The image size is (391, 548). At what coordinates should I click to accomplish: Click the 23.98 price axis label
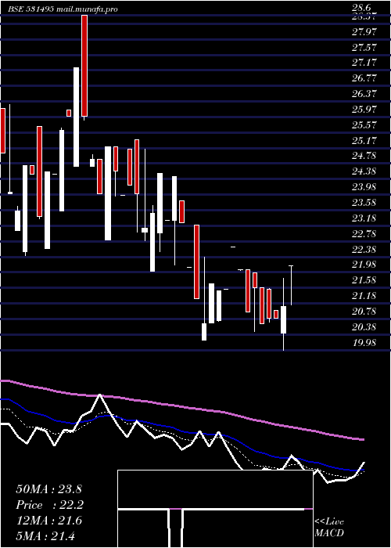click(x=364, y=187)
